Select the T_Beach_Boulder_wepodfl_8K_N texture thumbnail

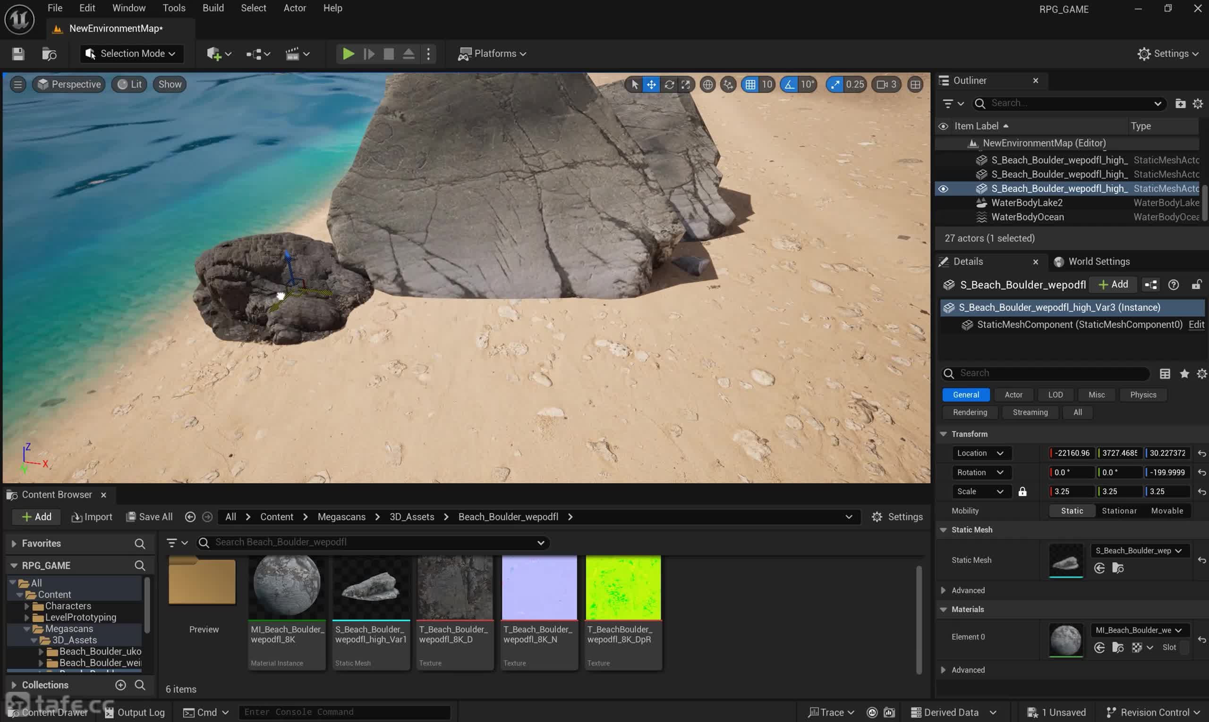click(x=539, y=588)
